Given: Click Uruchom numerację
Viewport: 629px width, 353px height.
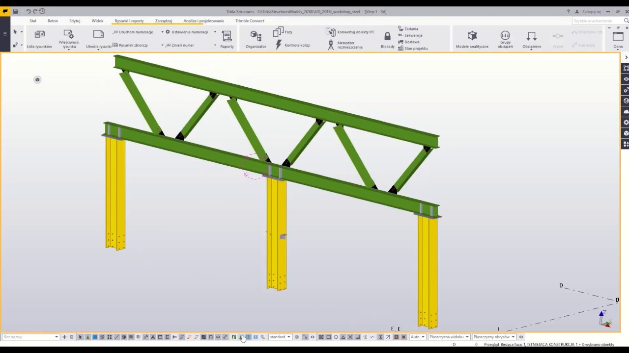Looking at the screenshot, I should pyautogui.click(x=133, y=32).
